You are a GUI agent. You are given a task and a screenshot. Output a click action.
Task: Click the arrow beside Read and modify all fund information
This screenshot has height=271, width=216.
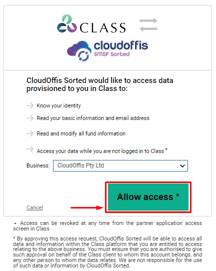(30, 133)
